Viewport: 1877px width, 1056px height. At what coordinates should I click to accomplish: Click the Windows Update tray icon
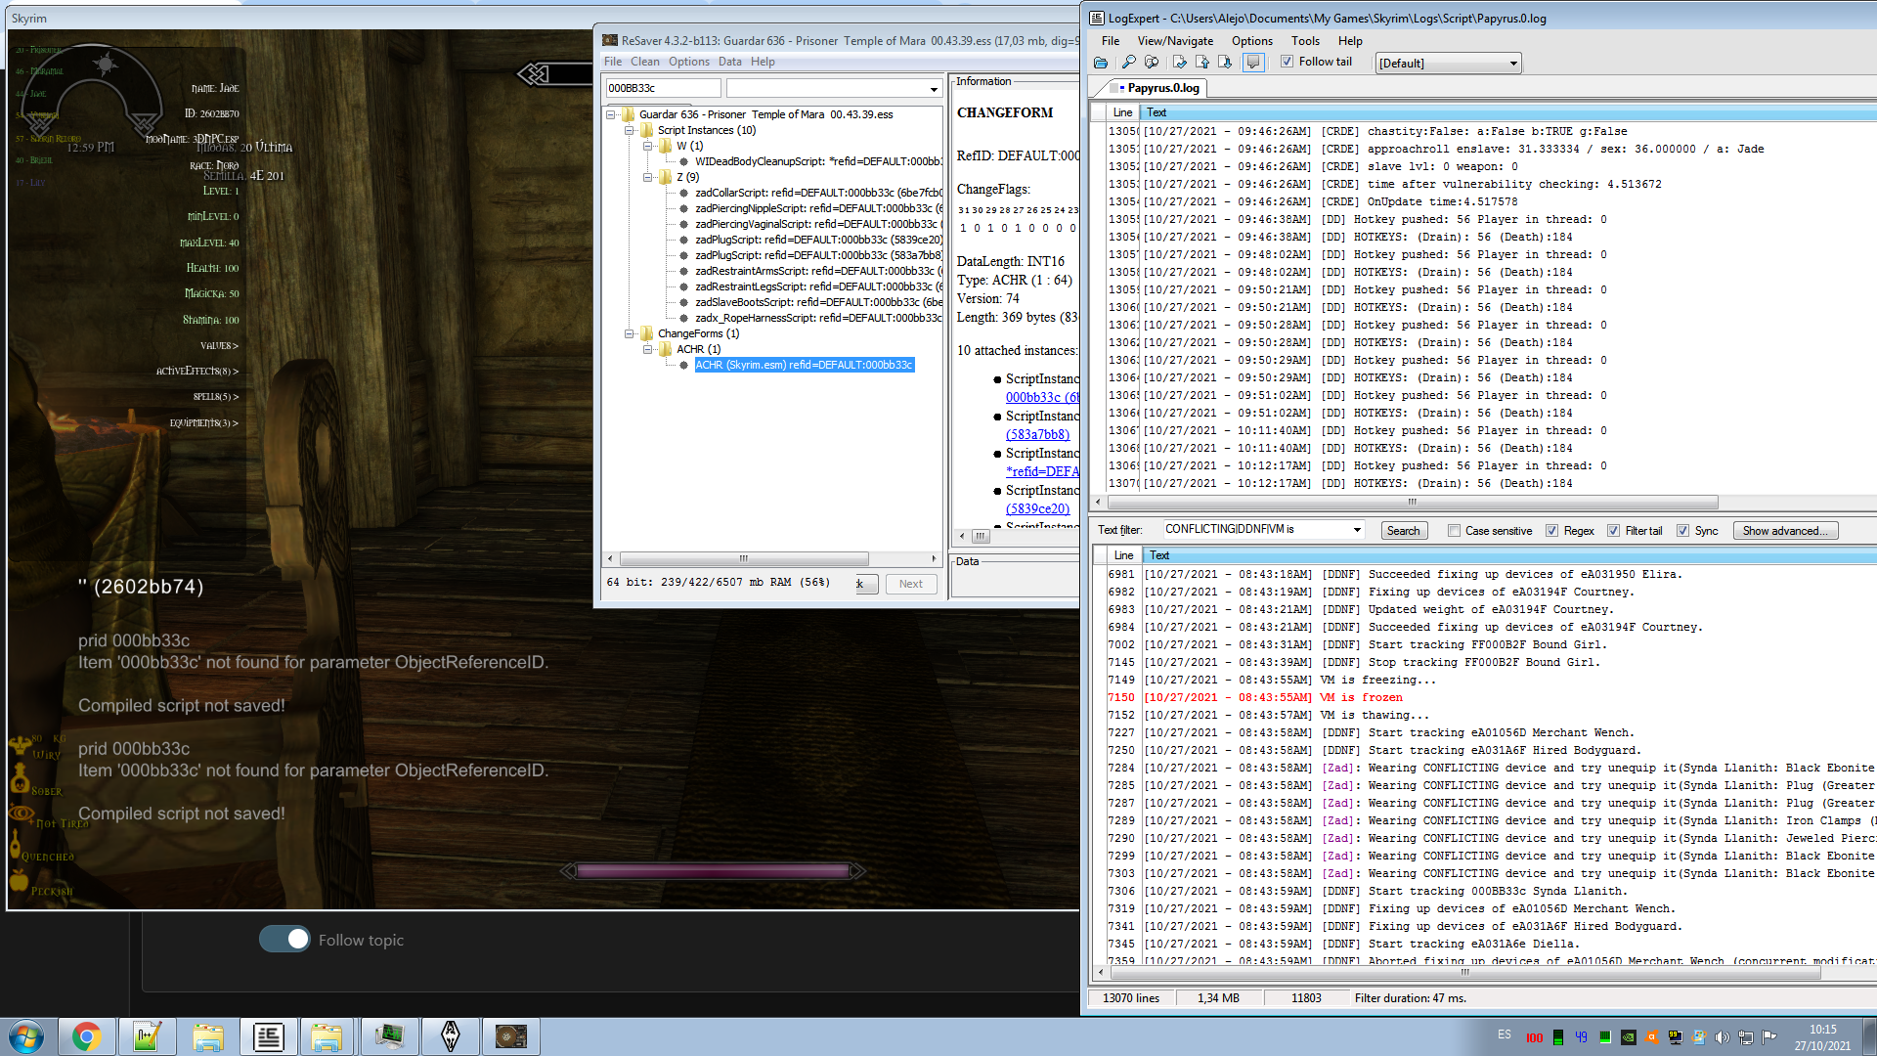pyautogui.click(x=1698, y=1037)
